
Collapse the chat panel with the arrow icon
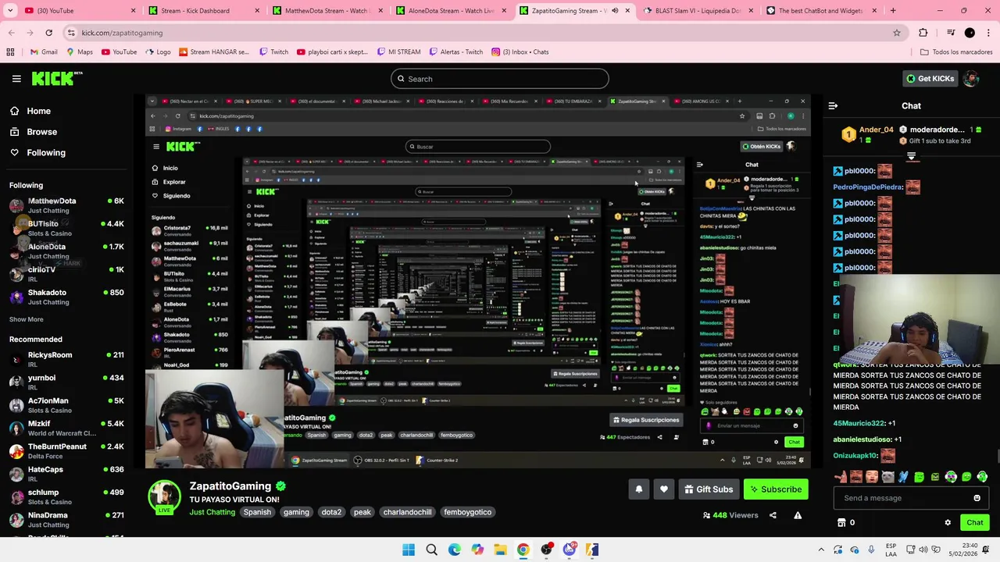(x=833, y=105)
